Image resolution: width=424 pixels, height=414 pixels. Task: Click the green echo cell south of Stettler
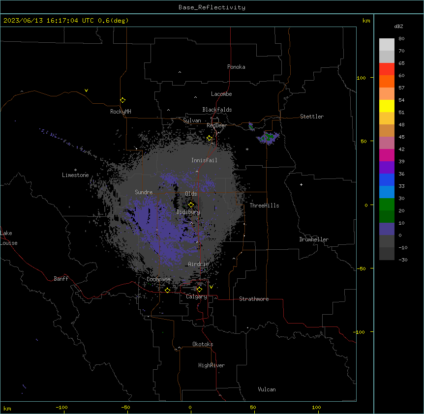269,137
